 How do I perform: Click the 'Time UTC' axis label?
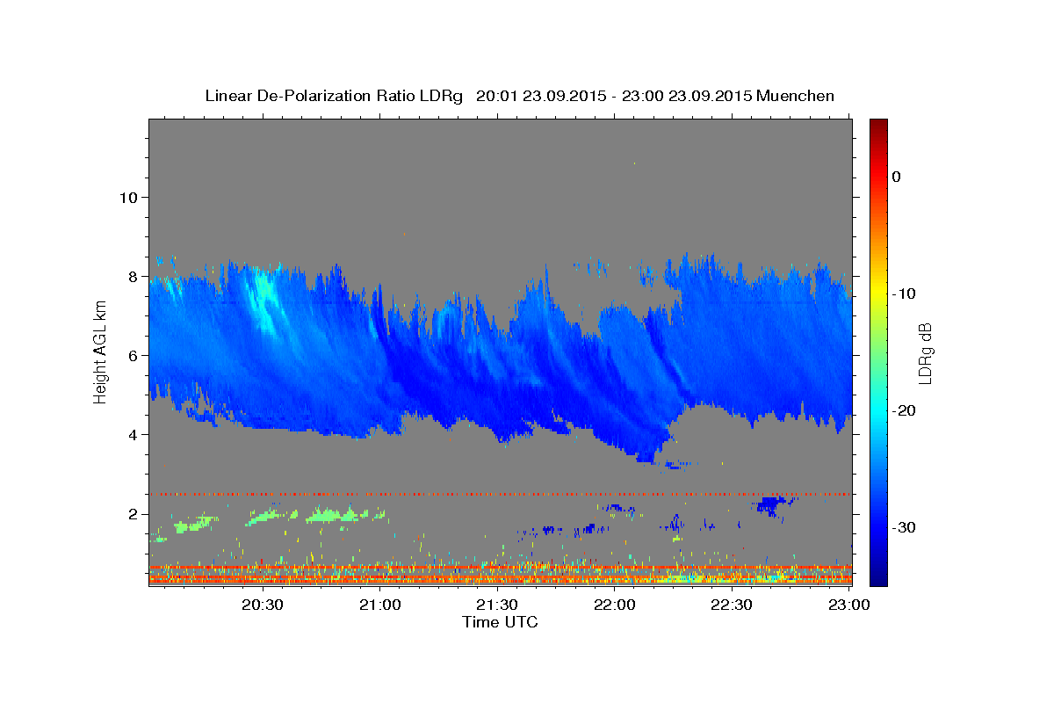(500, 622)
